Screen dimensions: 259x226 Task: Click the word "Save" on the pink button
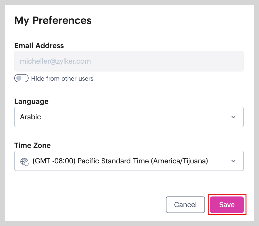pos(227,205)
